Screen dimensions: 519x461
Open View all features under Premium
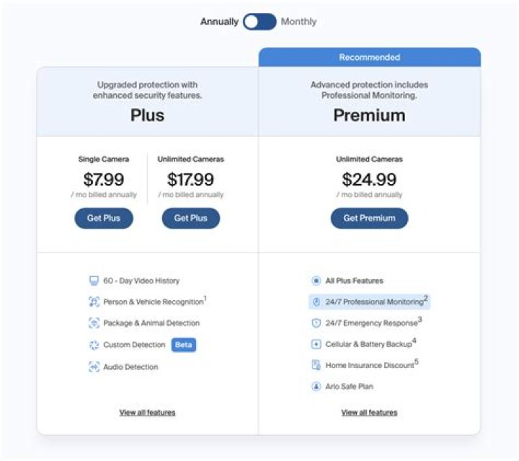pos(369,413)
